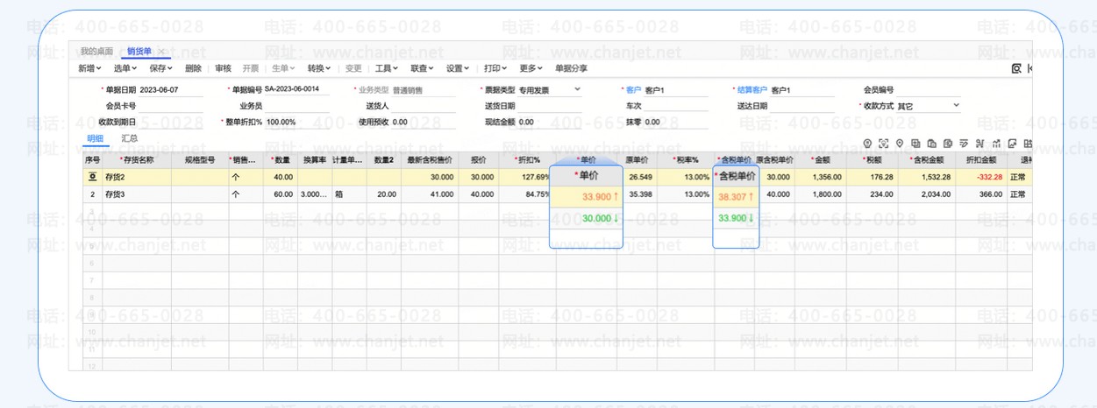1097x408 pixels.
Task: Expand the 票据类型 dropdown
Action: click(577, 89)
